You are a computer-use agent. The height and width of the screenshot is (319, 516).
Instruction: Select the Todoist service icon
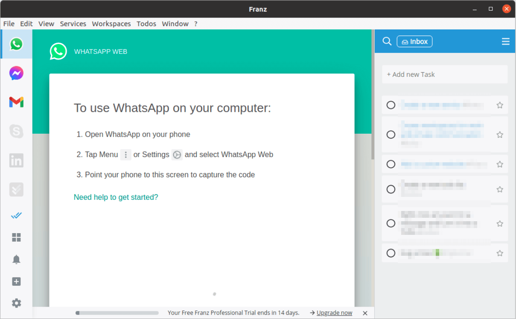click(16, 189)
